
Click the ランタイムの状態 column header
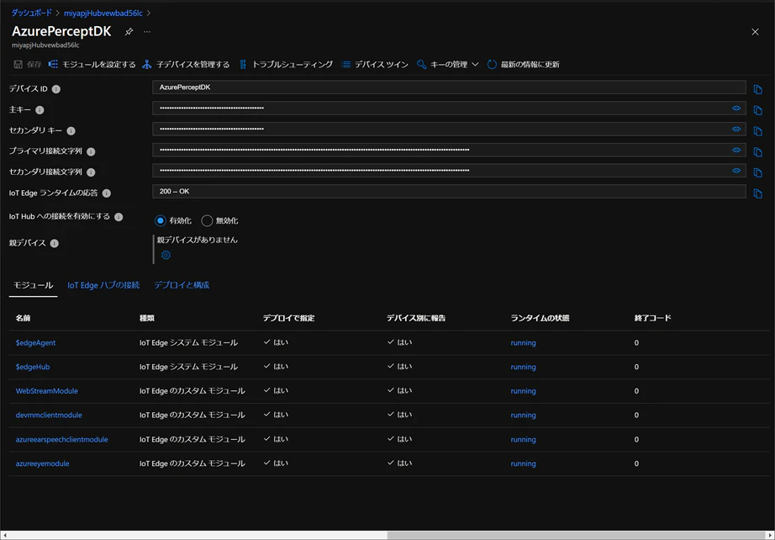[x=540, y=318]
